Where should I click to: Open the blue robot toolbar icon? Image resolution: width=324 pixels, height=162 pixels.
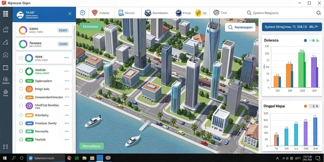[x=148, y=13]
